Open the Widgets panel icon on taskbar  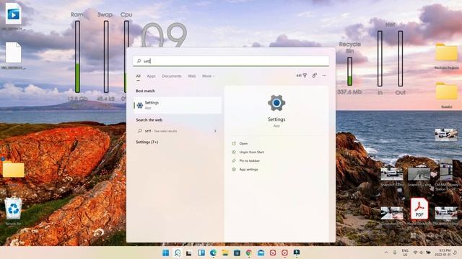coord(201,253)
